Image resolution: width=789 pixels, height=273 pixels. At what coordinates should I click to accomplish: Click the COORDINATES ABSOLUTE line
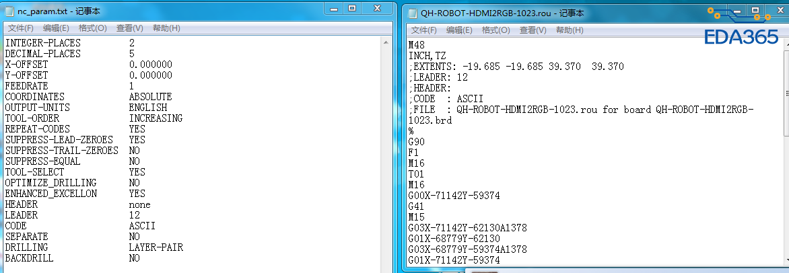click(89, 97)
